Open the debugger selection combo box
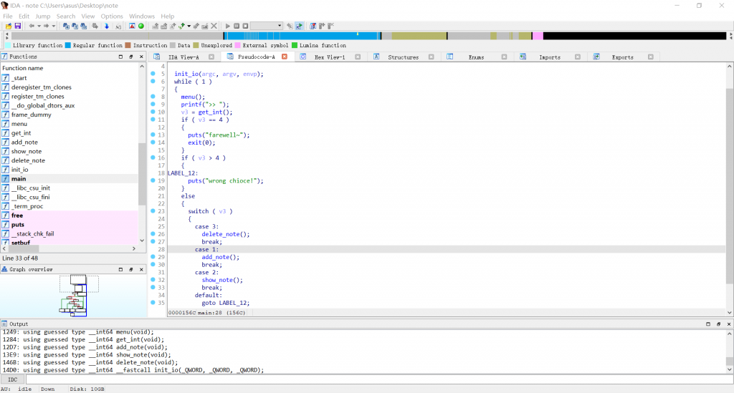Screen dimensions: 734x393 click(x=267, y=26)
